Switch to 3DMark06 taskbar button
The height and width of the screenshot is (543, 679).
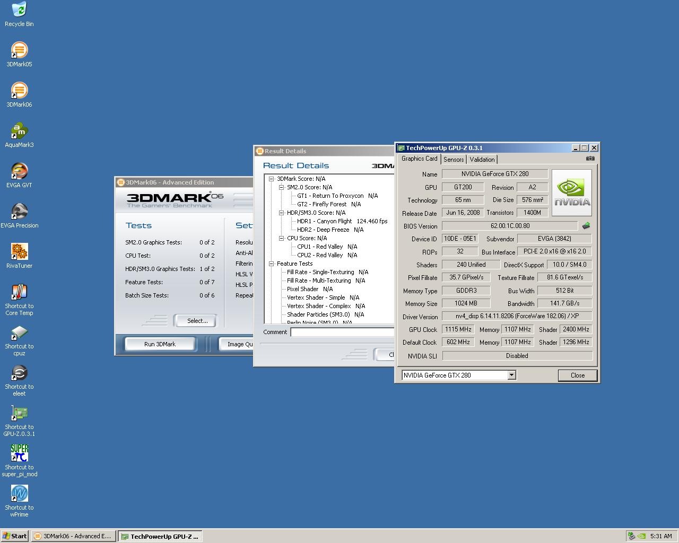73,536
